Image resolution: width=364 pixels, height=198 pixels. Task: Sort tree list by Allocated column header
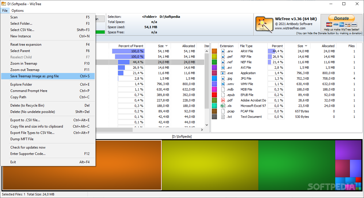pyautogui.click(x=184, y=46)
